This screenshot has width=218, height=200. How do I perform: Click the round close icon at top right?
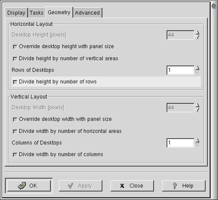(214, 6)
